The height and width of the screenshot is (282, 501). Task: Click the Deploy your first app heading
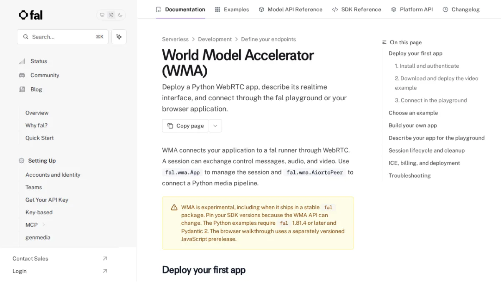(204, 270)
